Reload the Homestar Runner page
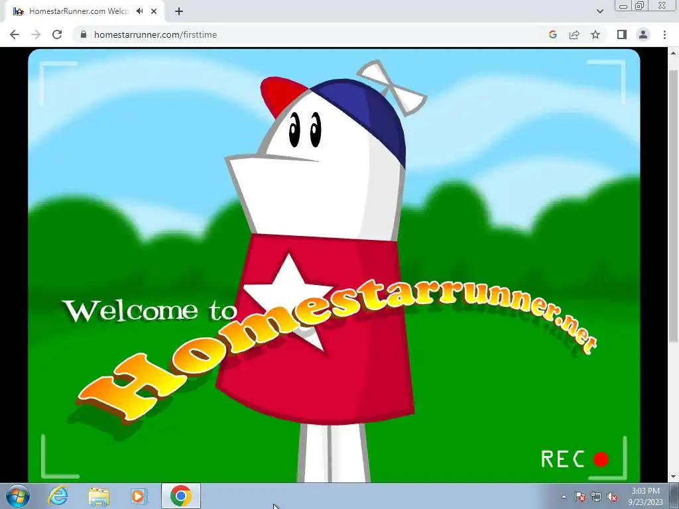Screen dimensions: 679x509 [57, 34]
